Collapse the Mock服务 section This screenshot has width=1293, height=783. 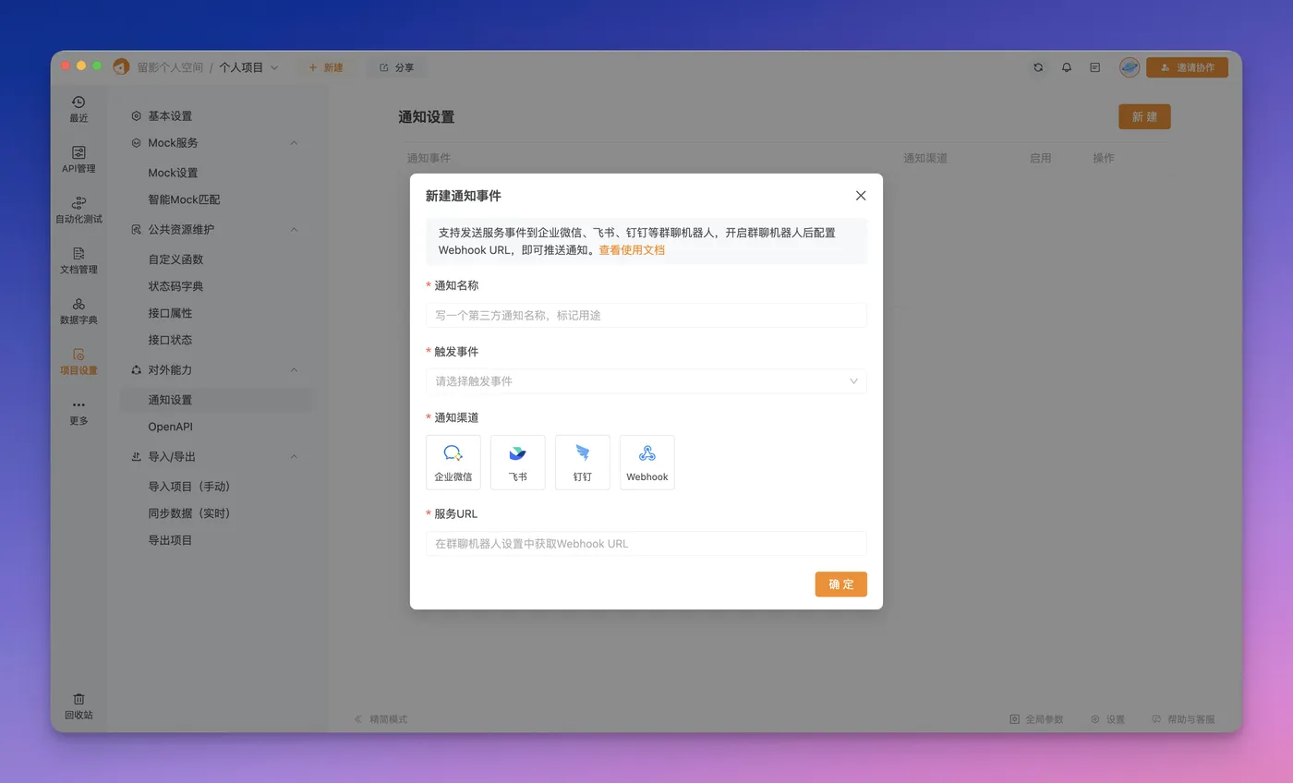[x=294, y=143]
